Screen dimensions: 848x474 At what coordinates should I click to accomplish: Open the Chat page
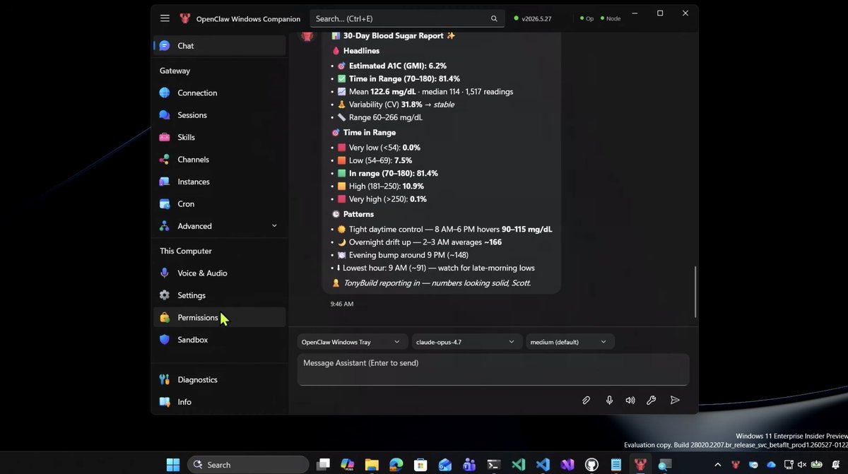pos(220,45)
